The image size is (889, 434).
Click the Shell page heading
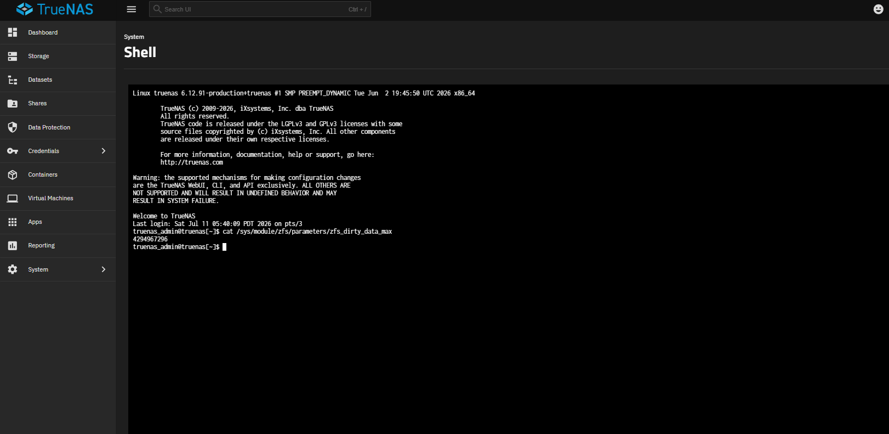140,52
